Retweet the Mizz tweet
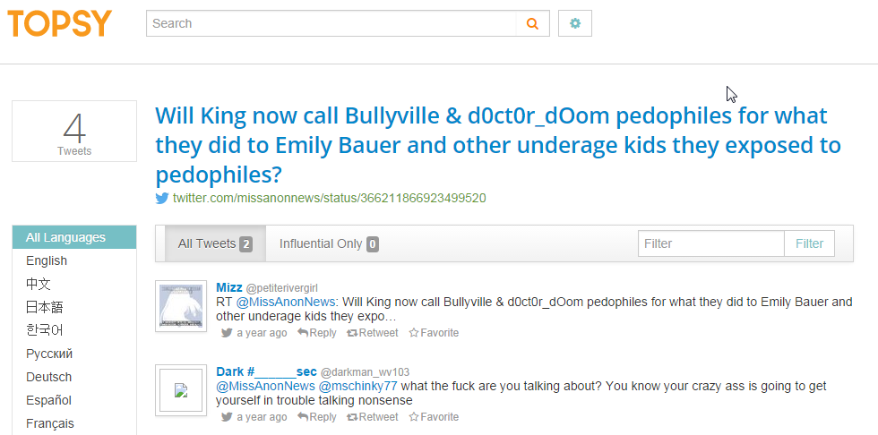This screenshot has height=435, width=878. click(x=373, y=333)
